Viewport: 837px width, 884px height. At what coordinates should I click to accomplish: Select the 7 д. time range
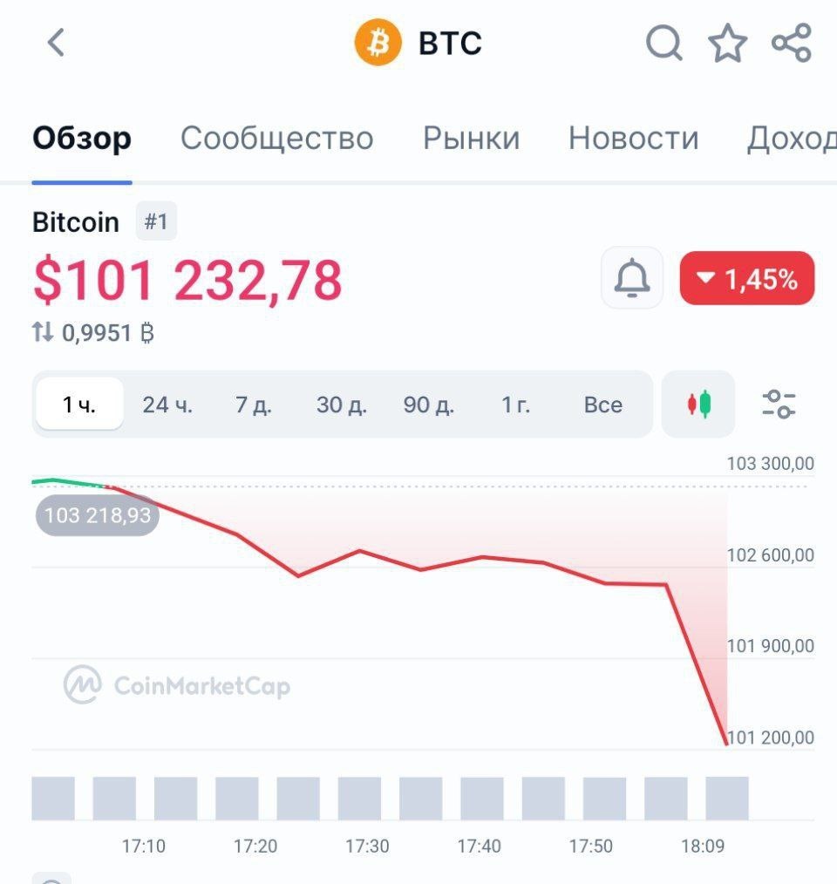[x=253, y=405]
